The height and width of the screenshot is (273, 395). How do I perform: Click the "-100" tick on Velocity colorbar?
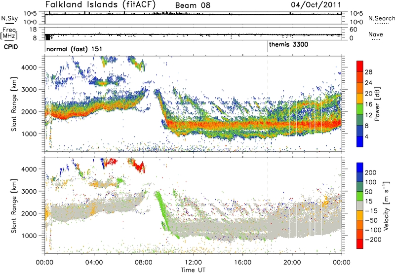(373, 230)
